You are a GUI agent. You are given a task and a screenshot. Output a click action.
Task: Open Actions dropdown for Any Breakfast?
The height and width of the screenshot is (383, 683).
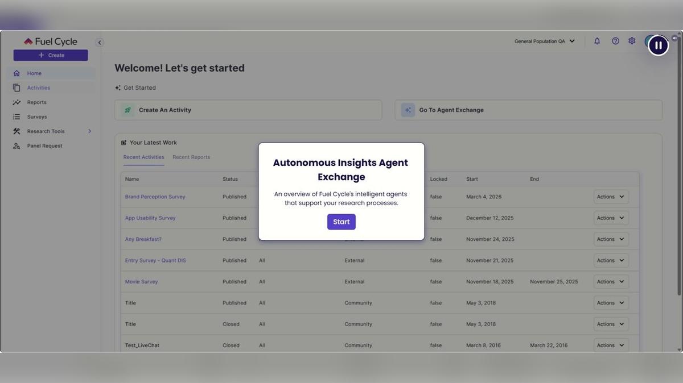(611, 239)
